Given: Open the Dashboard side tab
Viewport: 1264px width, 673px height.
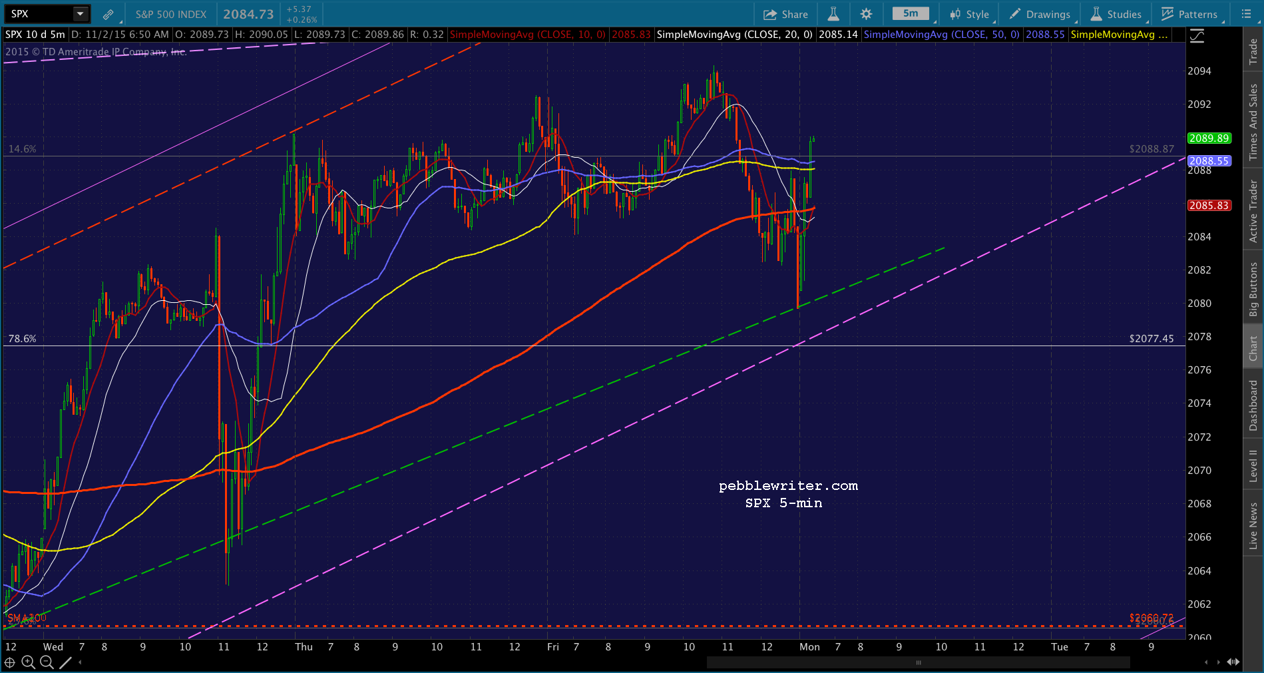Looking at the screenshot, I should point(1253,405).
